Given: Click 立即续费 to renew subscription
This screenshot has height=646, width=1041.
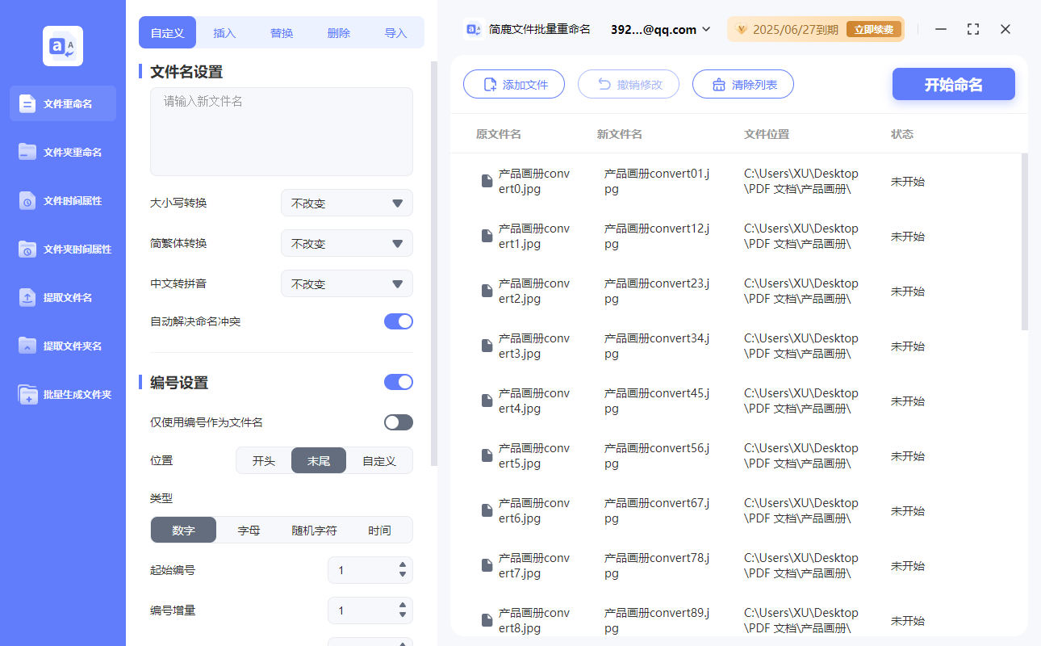Looking at the screenshot, I should [x=874, y=28].
